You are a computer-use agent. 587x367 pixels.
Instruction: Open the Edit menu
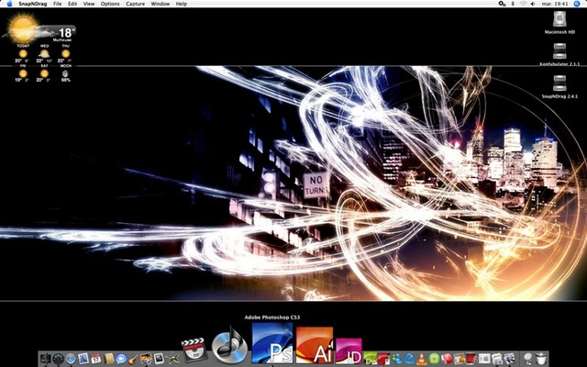click(72, 4)
